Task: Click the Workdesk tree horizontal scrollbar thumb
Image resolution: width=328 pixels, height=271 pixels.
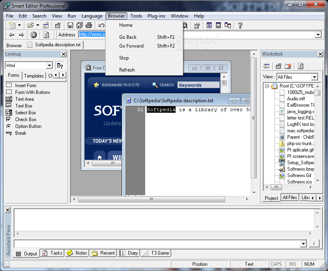Action: (276, 187)
